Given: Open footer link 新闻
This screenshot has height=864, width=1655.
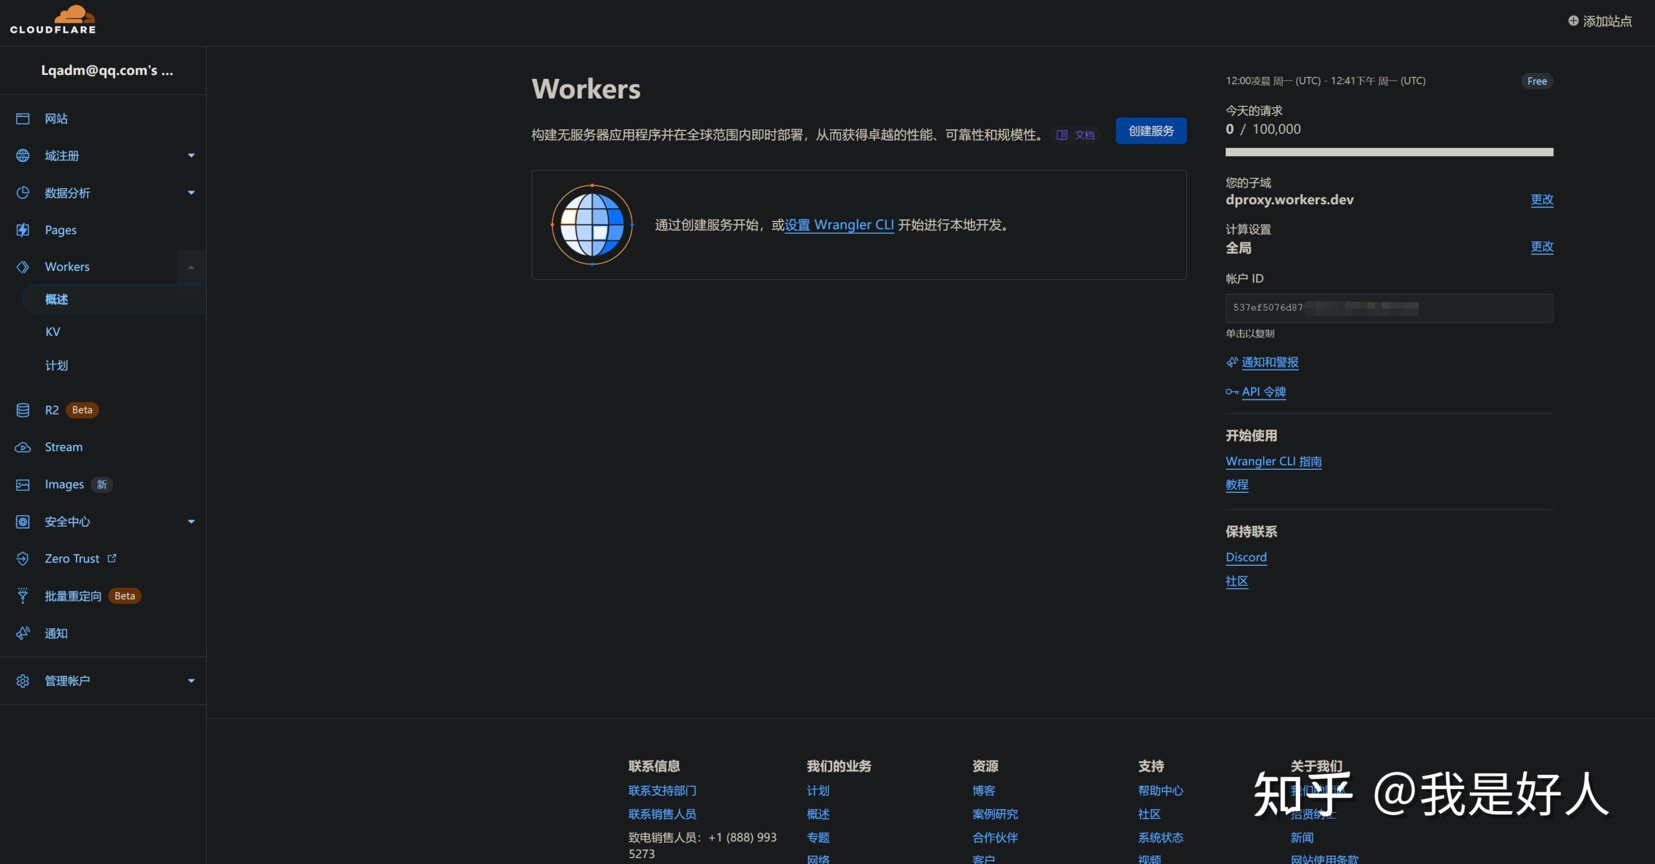Looking at the screenshot, I should coord(1301,838).
